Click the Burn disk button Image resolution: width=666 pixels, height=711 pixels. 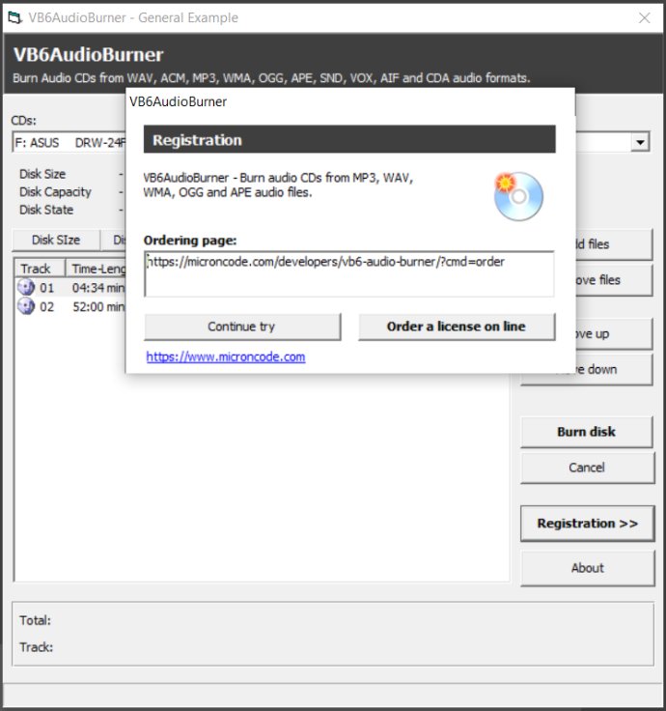pos(587,432)
